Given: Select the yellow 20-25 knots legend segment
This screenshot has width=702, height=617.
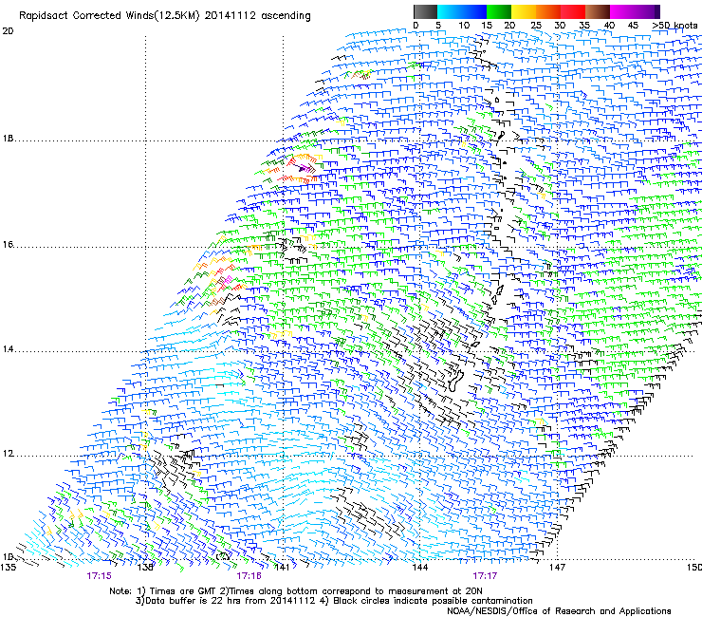Looking at the screenshot, I should coord(524,11).
